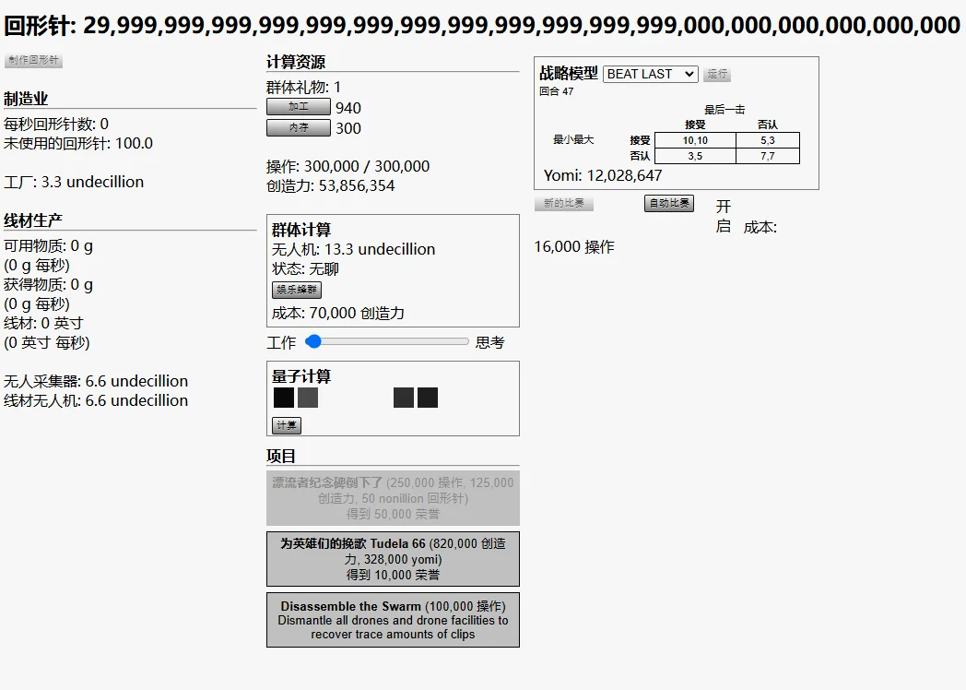Image resolution: width=966 pixels, height=690 pixels.
Task: Click the 成本: 70,000 创造力 line
Action: pyautogui.click(x=338, y=314)
